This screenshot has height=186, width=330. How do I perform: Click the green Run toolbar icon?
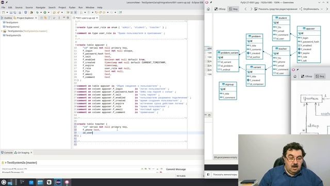tap(45, 12)
